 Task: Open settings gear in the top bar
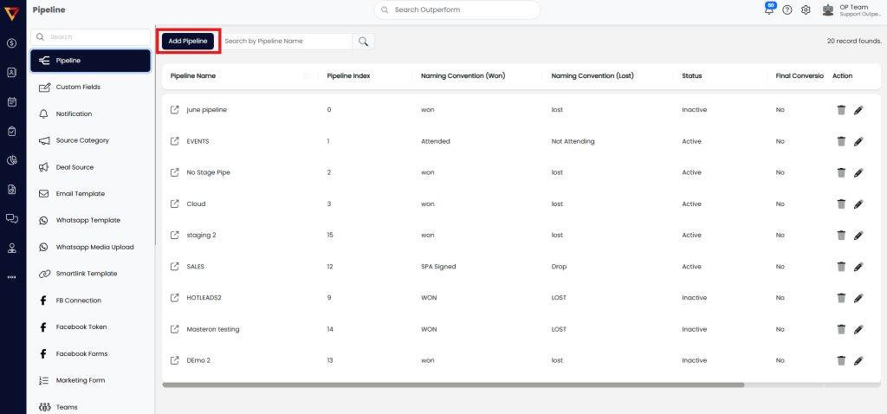click(806, 10)
